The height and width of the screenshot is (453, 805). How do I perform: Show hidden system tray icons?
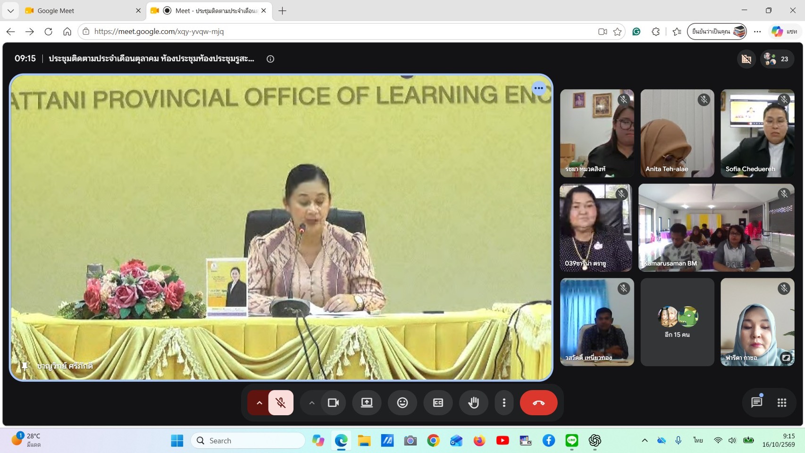pos(645,440)
